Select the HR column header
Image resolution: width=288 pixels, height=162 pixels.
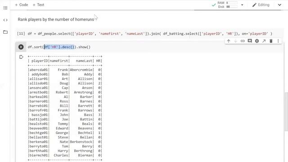coord(98,61)
